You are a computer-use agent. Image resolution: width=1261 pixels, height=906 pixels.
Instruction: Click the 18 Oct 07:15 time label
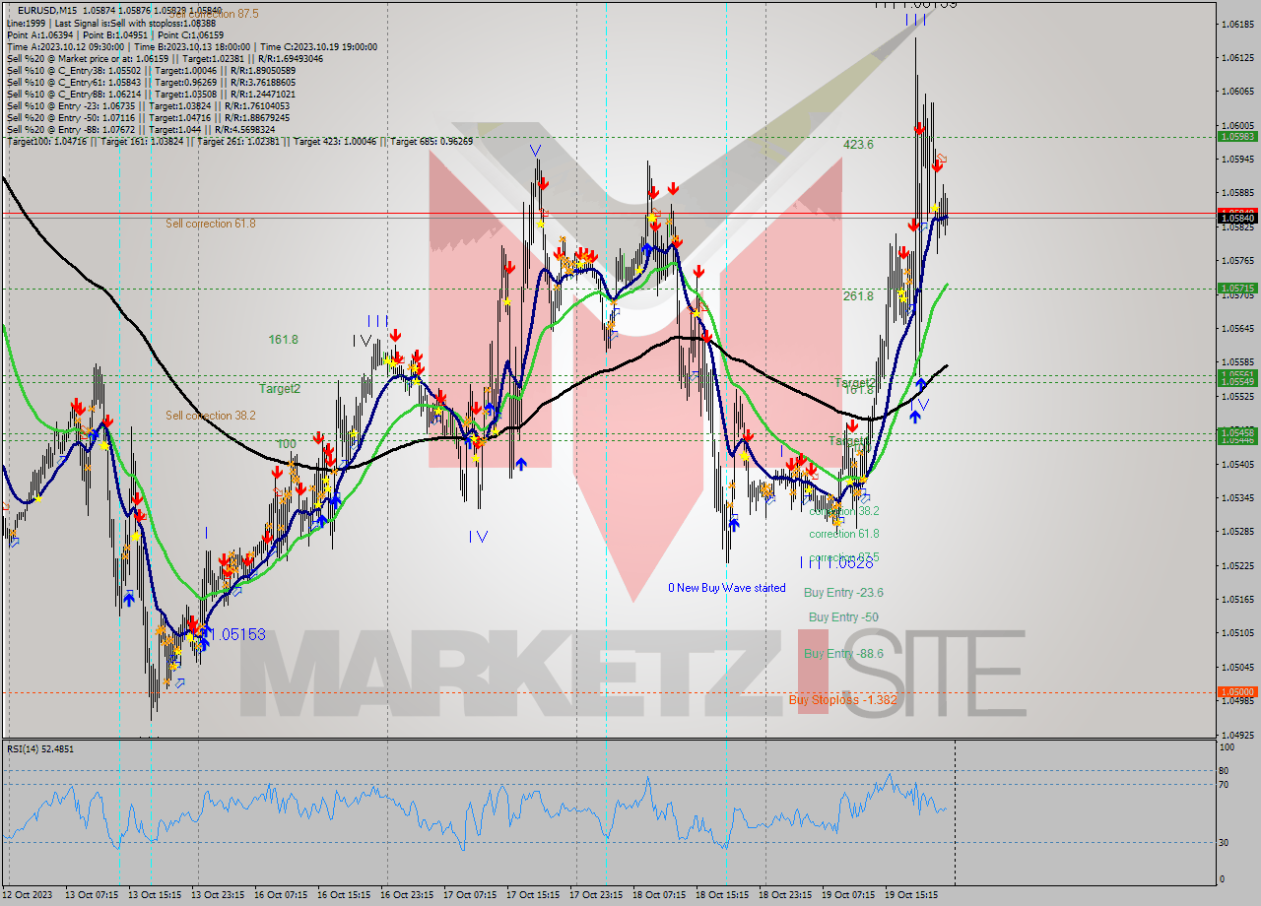pos(659,895)
